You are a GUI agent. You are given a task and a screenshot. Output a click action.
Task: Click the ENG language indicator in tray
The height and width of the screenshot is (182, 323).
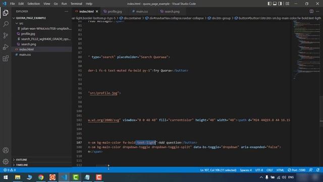(x=291, y=177)
